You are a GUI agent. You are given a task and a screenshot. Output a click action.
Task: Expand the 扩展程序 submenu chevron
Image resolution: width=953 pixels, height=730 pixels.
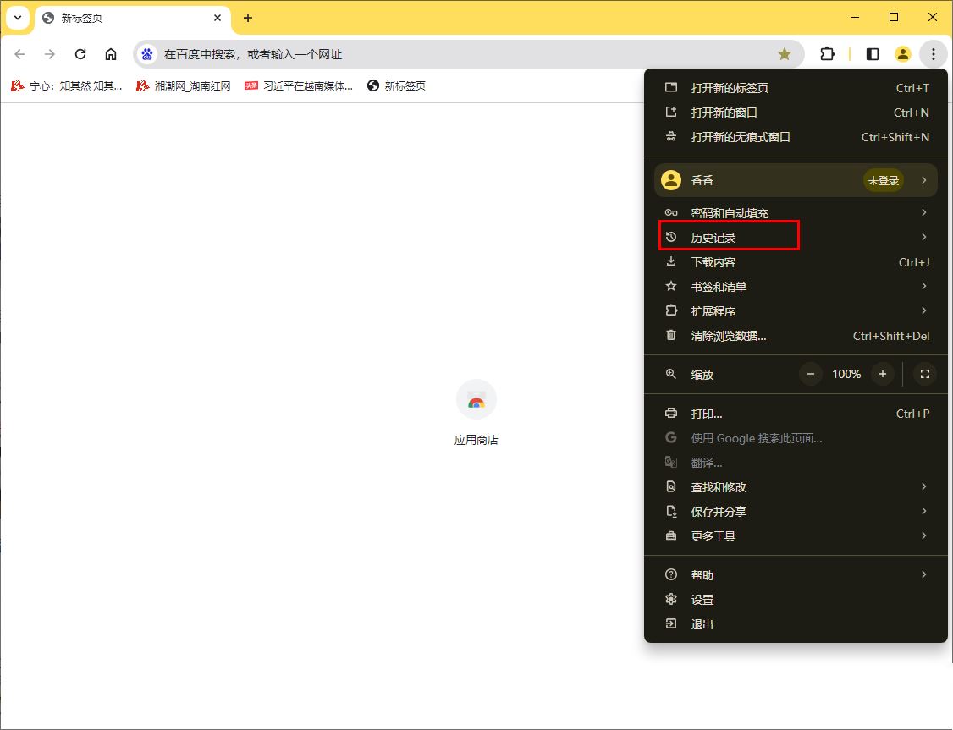pos(924,310)
